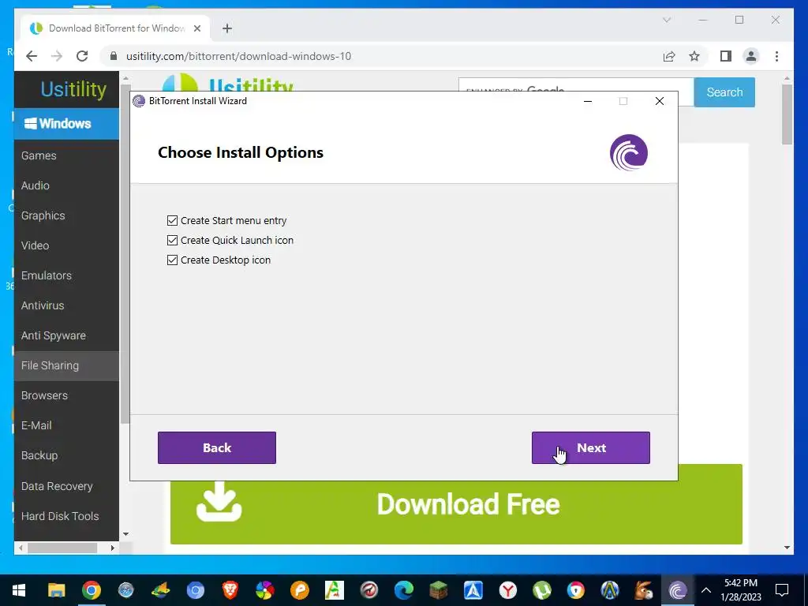
Task: Open the Brave browser from the taskbar
Action: tap(230, 590)
